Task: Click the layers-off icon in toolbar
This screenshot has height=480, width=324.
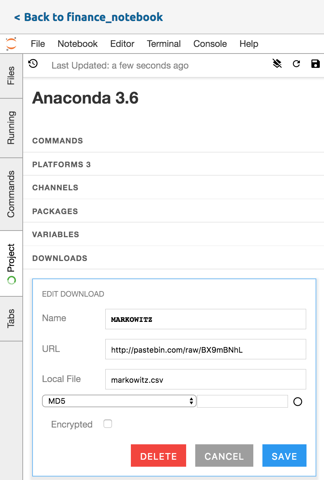Action: tap(277, 63)
